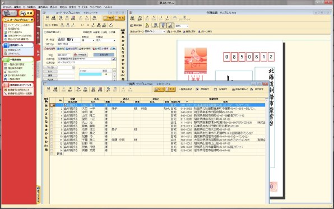Click the Save icon in Card window toolbar
Viewport: 334px width, 209px height.
click(x=47, y=18)
